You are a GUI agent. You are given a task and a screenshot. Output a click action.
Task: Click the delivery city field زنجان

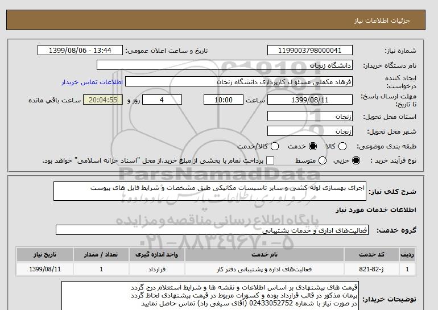pyautogui.click(x=310, y=131)
